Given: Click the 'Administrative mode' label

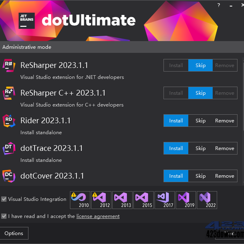Looking at the screenshot, I should coord(27,47).
